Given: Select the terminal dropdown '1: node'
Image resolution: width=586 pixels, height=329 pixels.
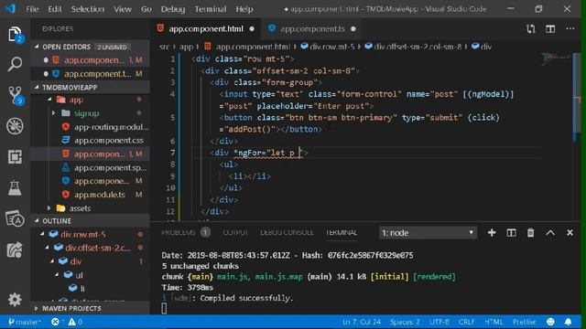Looking at the screenshot, I should coord(428,233).
